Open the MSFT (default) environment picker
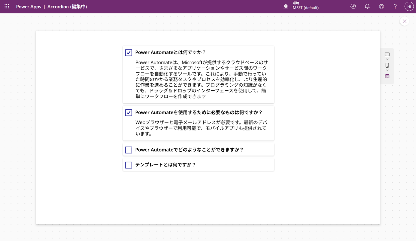Screen dimensions: 416x241 pyautogui.click(x=305, y=8)
